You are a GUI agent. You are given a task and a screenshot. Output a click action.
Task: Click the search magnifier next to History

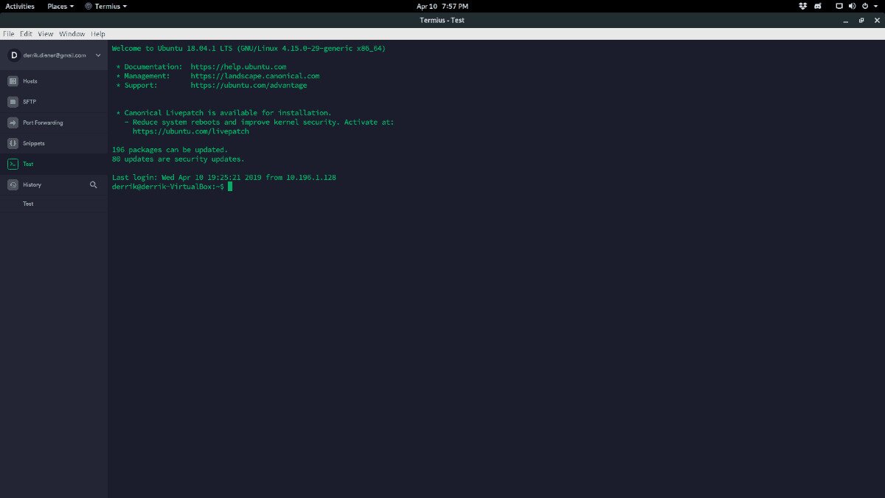pyautogui.click(x=93, y=184)
